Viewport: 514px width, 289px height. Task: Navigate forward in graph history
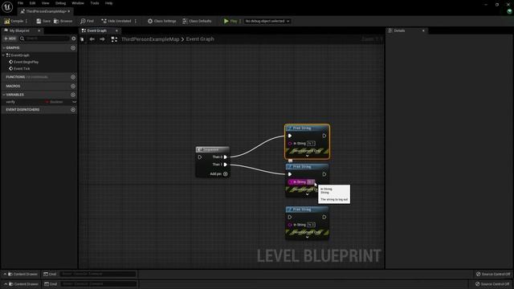102,39
